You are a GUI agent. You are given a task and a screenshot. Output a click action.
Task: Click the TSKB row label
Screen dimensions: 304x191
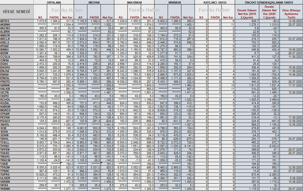pyautogui.click(x=17, y=164)
